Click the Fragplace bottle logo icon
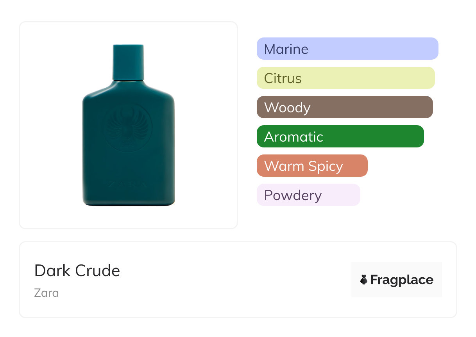Screen dimensions: 476x337 coord(364,280)
